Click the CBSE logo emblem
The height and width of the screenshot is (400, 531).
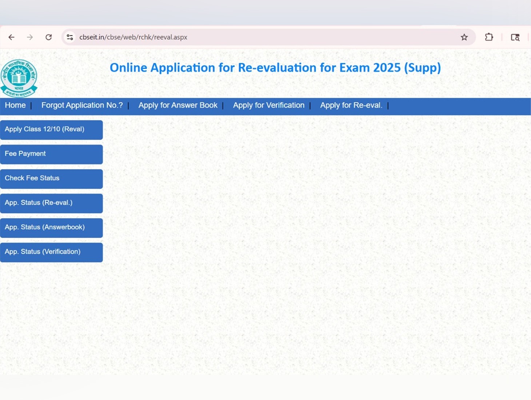19,78
